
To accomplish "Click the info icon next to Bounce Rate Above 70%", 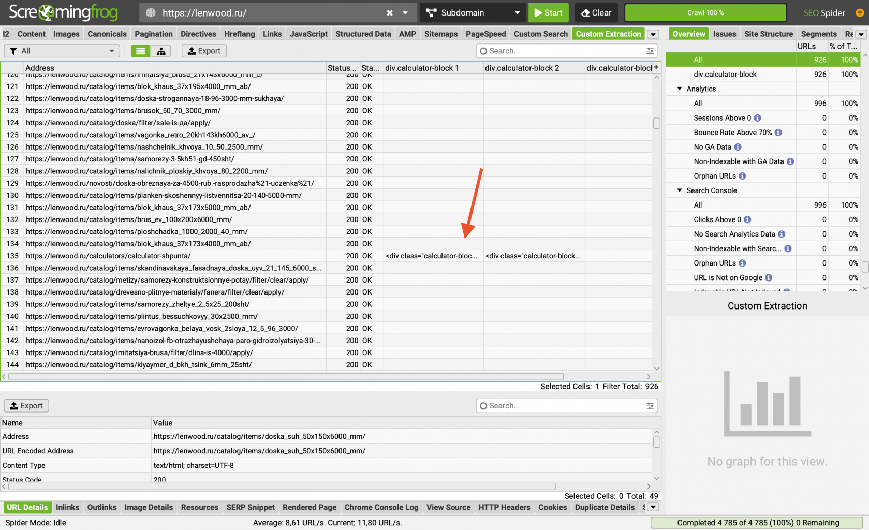I will pos(778,132).
